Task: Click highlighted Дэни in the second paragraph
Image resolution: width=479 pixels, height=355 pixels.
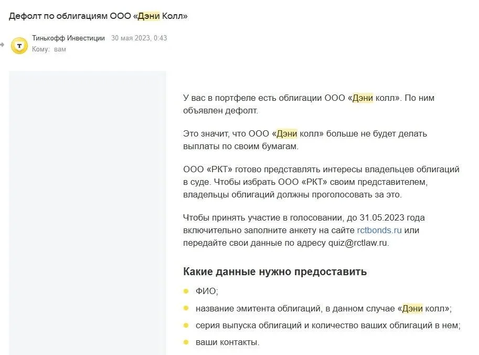Action: click(287, 133)
